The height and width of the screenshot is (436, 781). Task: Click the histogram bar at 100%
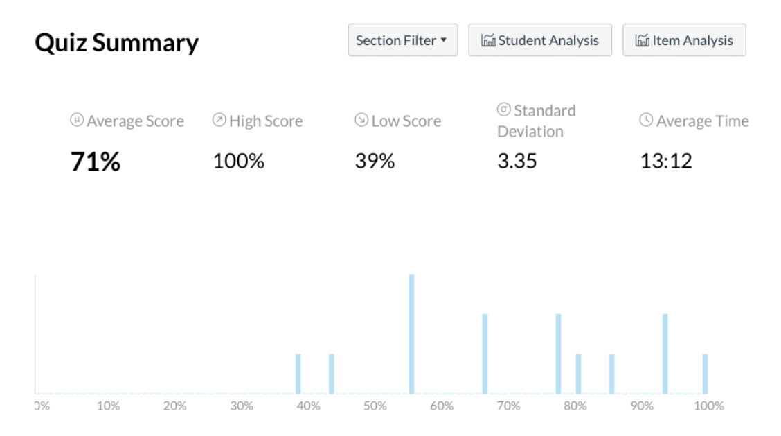pos(705,374)
